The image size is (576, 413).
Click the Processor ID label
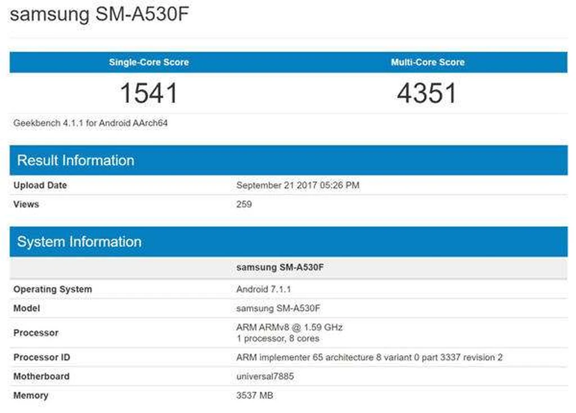pos(42,357)
